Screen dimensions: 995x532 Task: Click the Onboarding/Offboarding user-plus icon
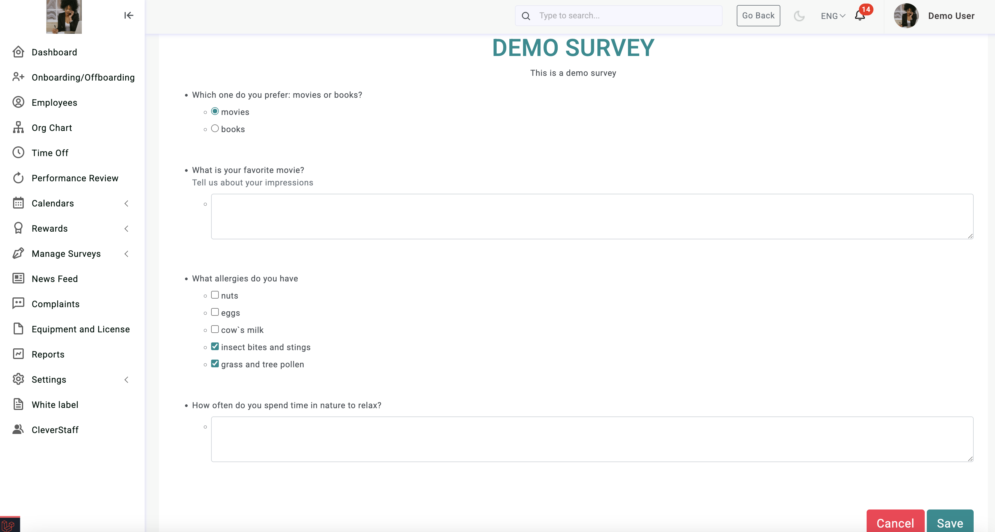pyautogui.click(x=18, y=77)
